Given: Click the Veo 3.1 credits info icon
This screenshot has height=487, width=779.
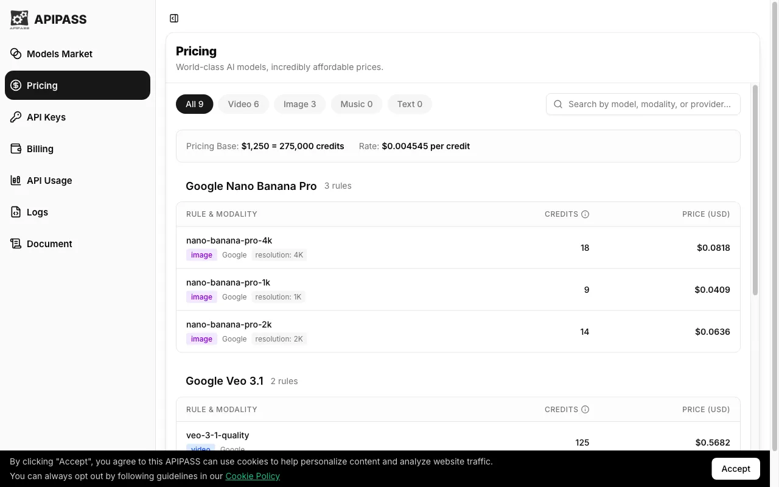Looking at the screenshot, I should [585, 410].
